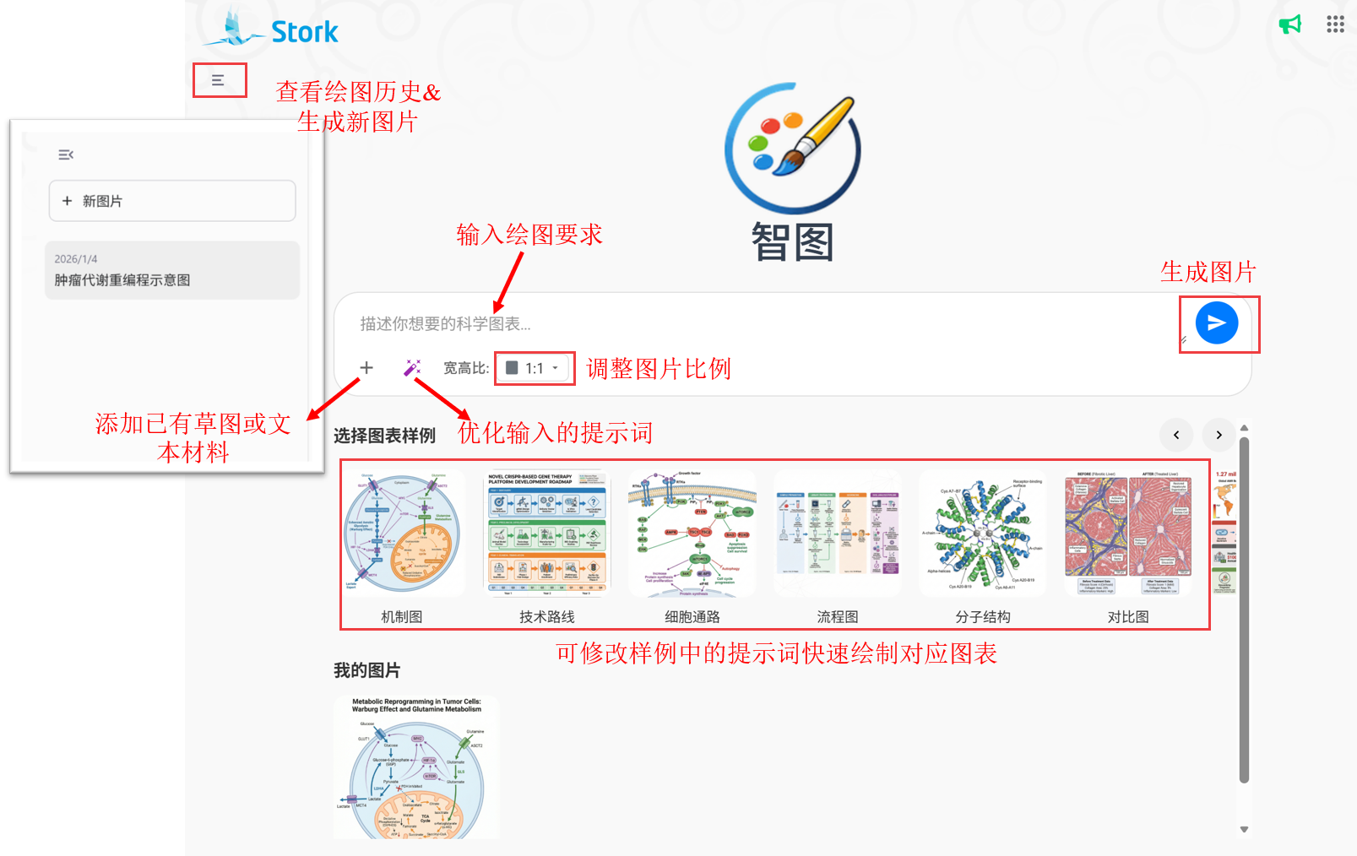Image resolution: width=1357 pixels, height=856 pixels.
Task: Open the green megaphone announcements icon
Action: click(1290, 24)
